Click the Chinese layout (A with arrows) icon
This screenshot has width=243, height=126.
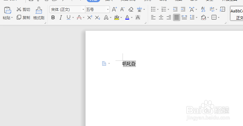pyautogui.click(x=192, y=9)
